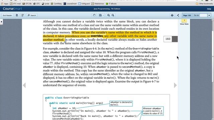Click the 'retains its value of 10' callout

click(153, 111)
